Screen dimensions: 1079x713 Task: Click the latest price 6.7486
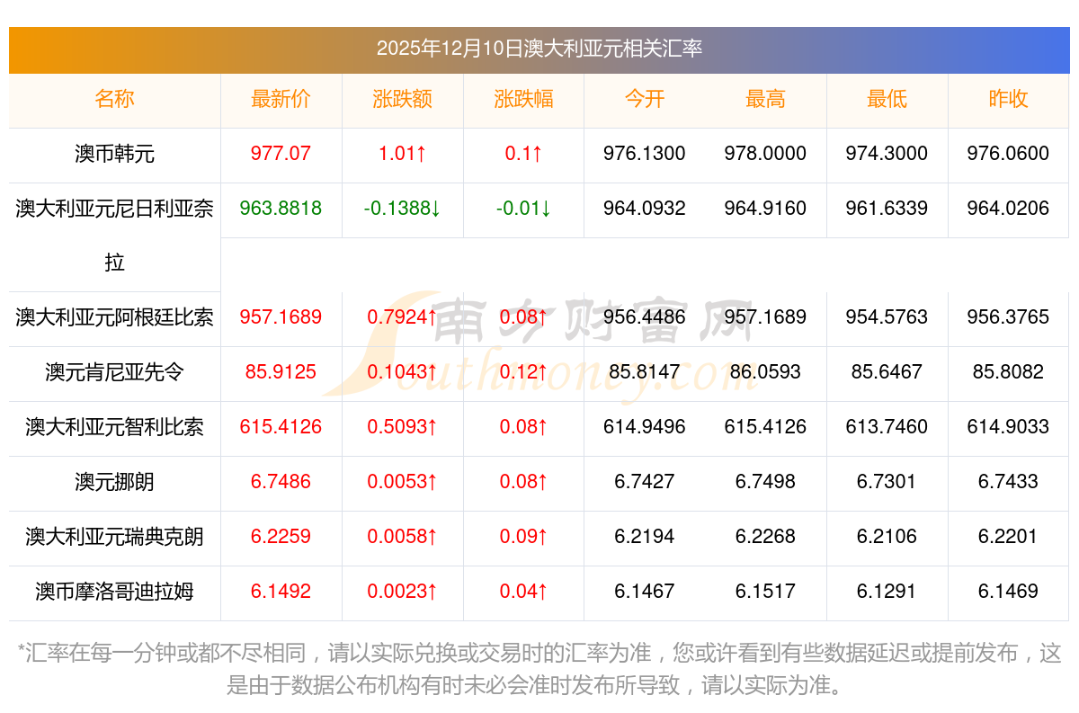click(x=281, y=482)
